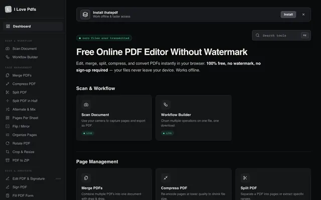321x200 pixels.
Task: Click the Workflow Builder card icon
Action: 166,104
